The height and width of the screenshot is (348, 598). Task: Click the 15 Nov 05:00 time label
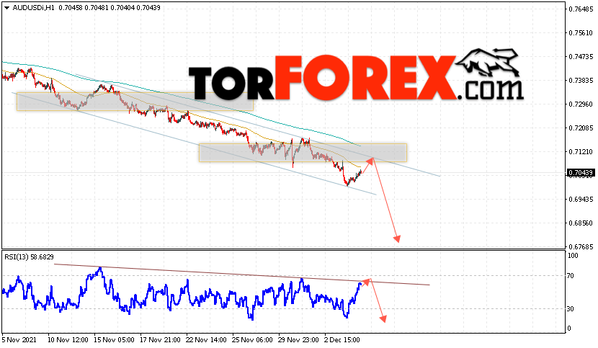[114, 339]
